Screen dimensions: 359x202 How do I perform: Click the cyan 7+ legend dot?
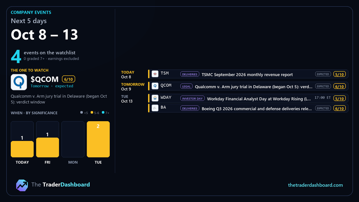point(103,113)
